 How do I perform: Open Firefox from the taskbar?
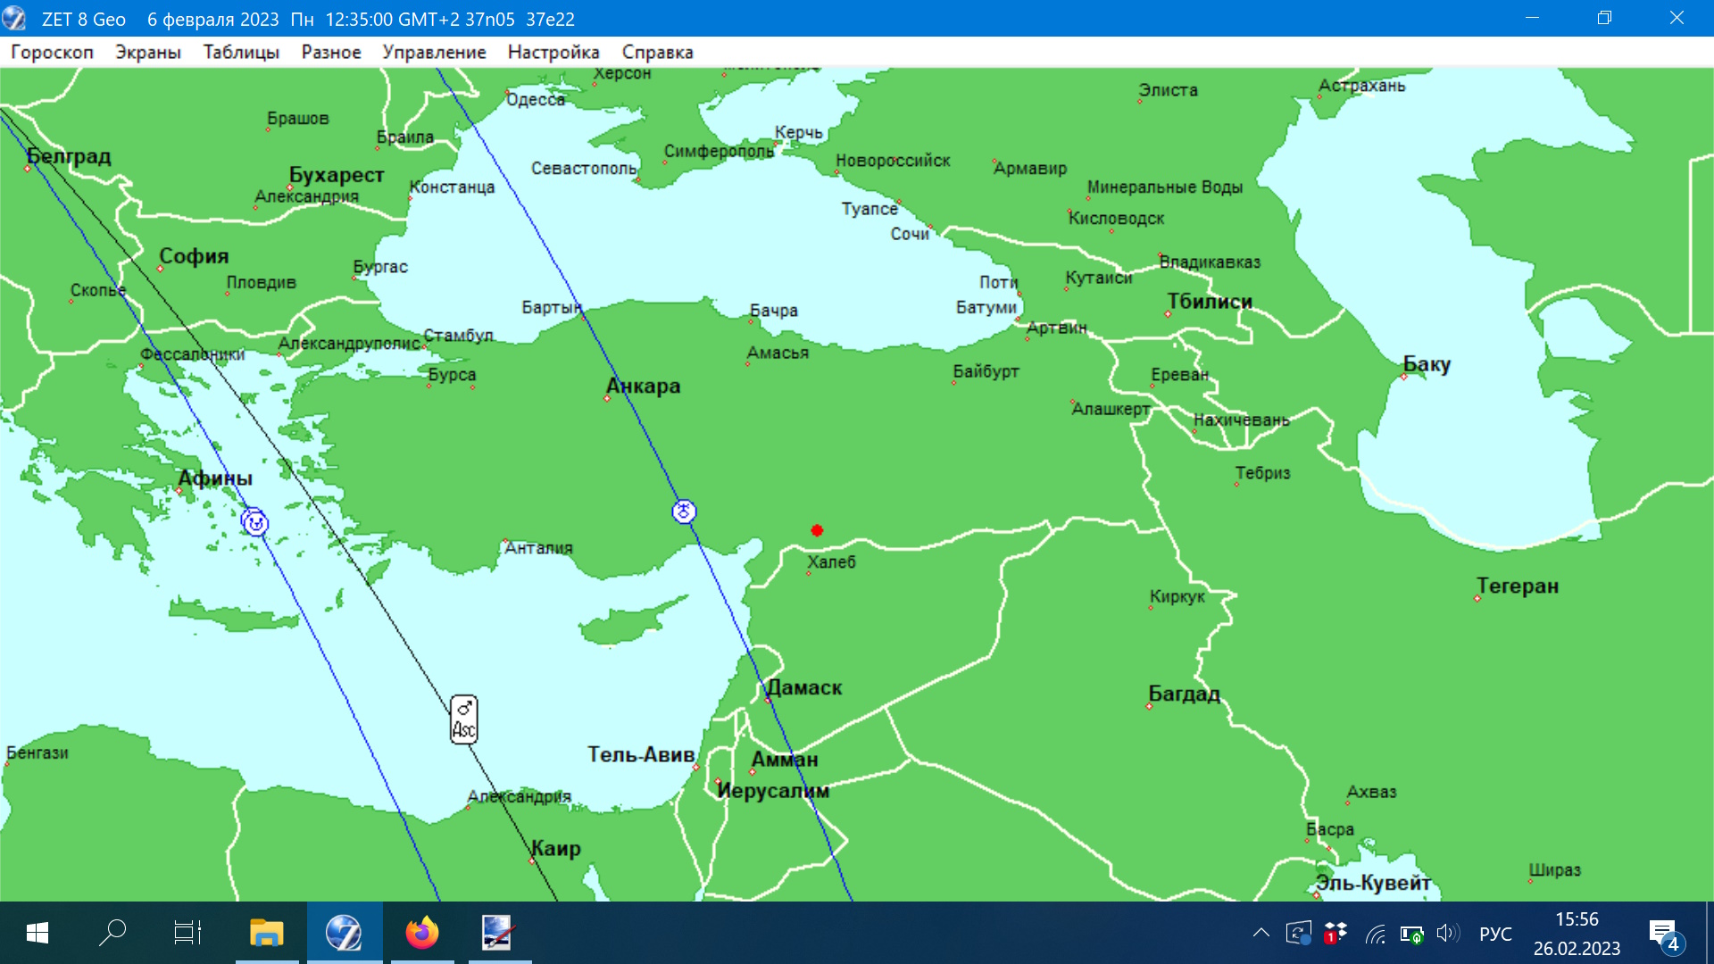[421, 934]
